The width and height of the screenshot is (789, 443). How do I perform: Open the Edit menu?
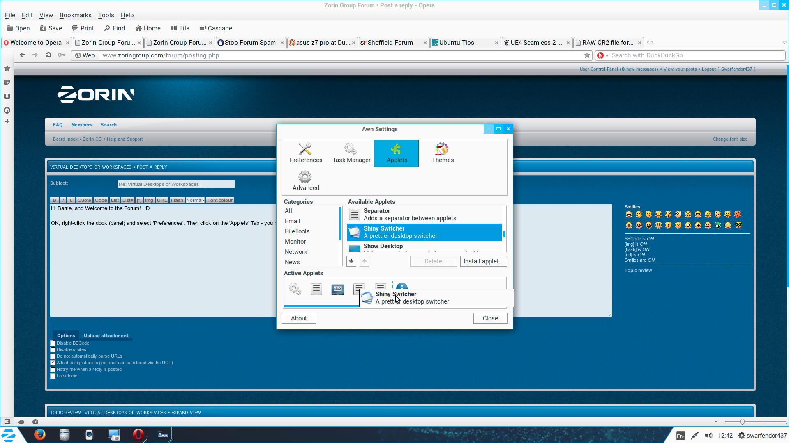(x=27, y=15)
